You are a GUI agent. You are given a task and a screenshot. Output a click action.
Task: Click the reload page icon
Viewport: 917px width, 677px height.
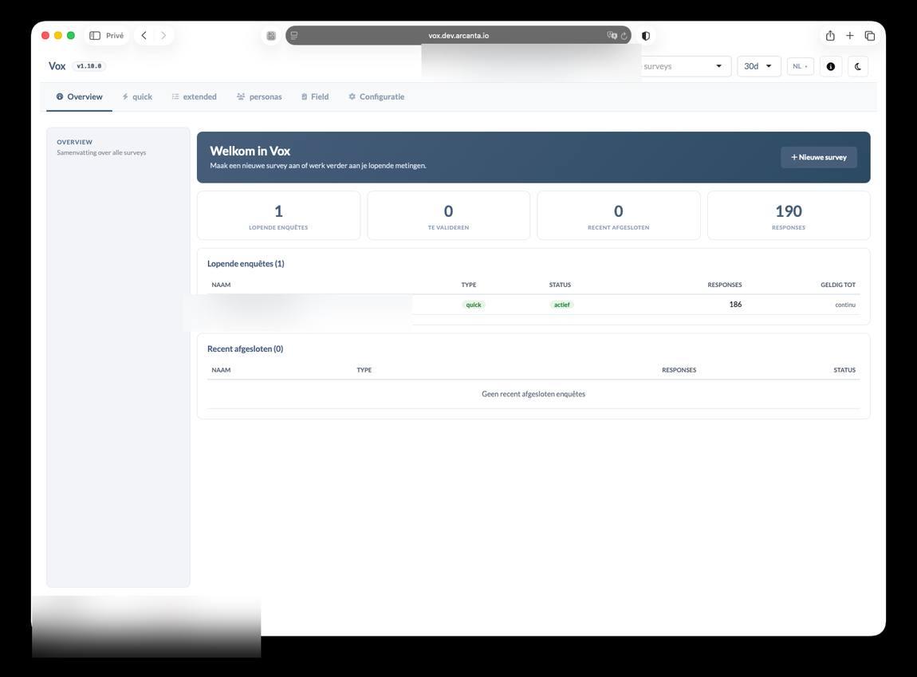(x=624, y=36)
